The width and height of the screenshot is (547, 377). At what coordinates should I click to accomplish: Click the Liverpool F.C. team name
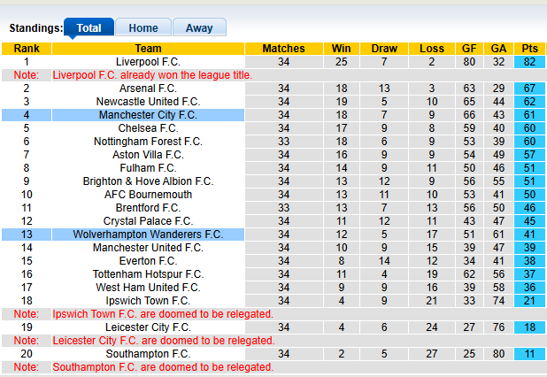148,62
